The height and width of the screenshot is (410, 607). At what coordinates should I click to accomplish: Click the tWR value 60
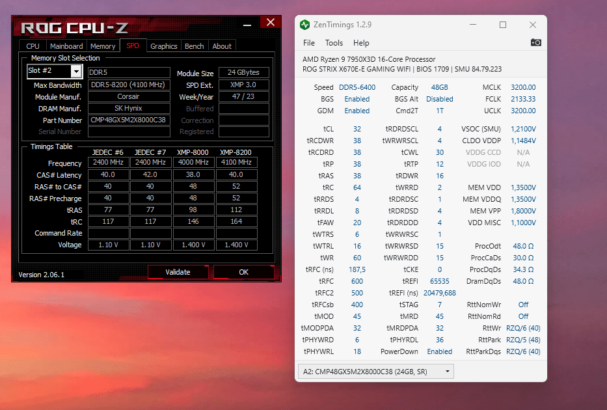coord(357,258)
